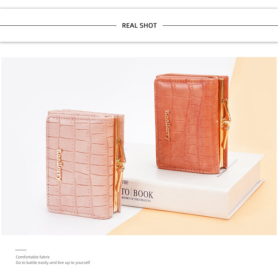The height and width of the screenshot is (272, 278).
Task: Click the 'THE' word on the book cover
Action: [x=125, y=183]
